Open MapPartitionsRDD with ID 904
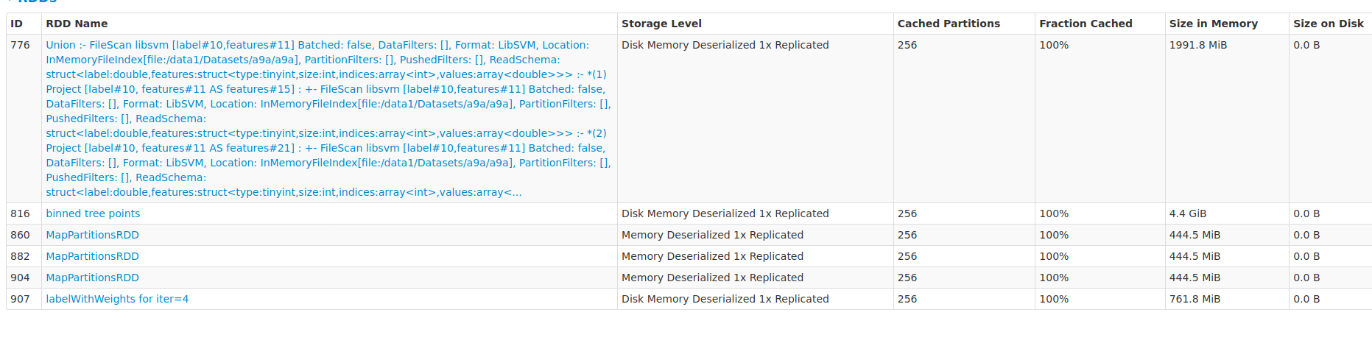1372x346 pixels. pyautogui.click(x=92, y=278)
